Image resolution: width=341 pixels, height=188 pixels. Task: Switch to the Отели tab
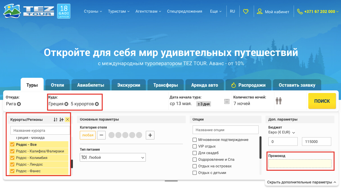coord(57,85)
